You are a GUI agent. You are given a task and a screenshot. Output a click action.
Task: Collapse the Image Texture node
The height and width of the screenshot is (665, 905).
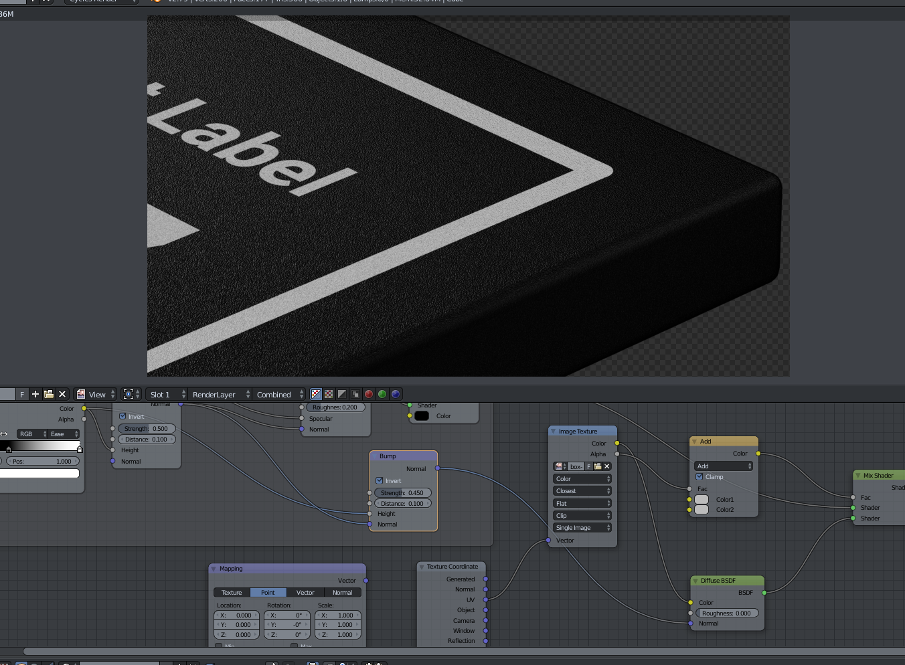click(x=554, y=432)
